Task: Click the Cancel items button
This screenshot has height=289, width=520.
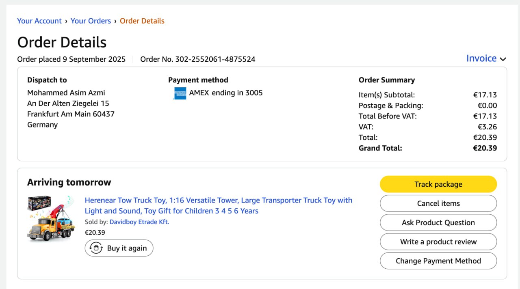Action: (438, 203)
